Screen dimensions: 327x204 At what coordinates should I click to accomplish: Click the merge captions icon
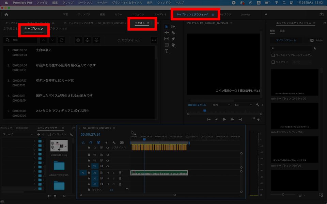coord(96,40)
